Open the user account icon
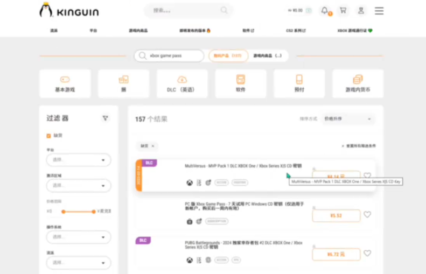Viewport: 426px width, 274px height. click(x=361, y=11)
